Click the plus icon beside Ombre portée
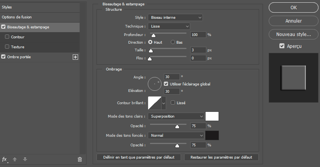This screenshot has height=167, width=320. point(75,57)
